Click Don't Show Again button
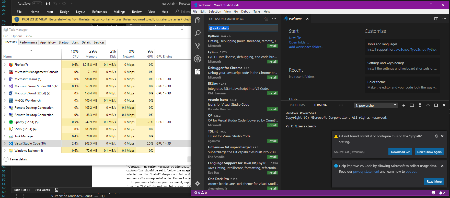 click(x=429, y=152)
